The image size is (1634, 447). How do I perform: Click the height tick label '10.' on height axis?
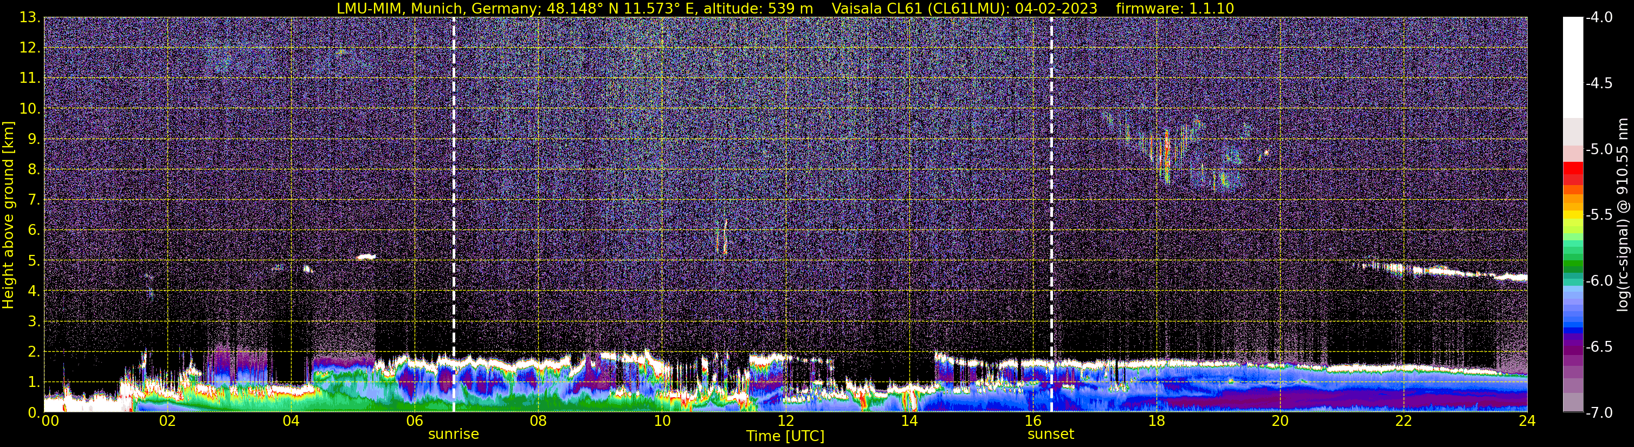pos(30,109)
